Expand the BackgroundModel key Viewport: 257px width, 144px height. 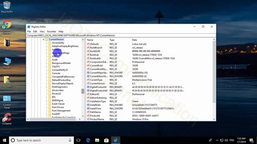tap(47, 63)
